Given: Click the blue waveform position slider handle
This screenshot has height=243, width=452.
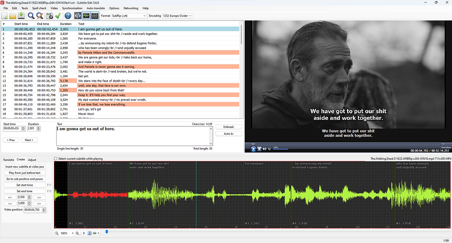Looking at the screenshot, I should pos(107,232).
